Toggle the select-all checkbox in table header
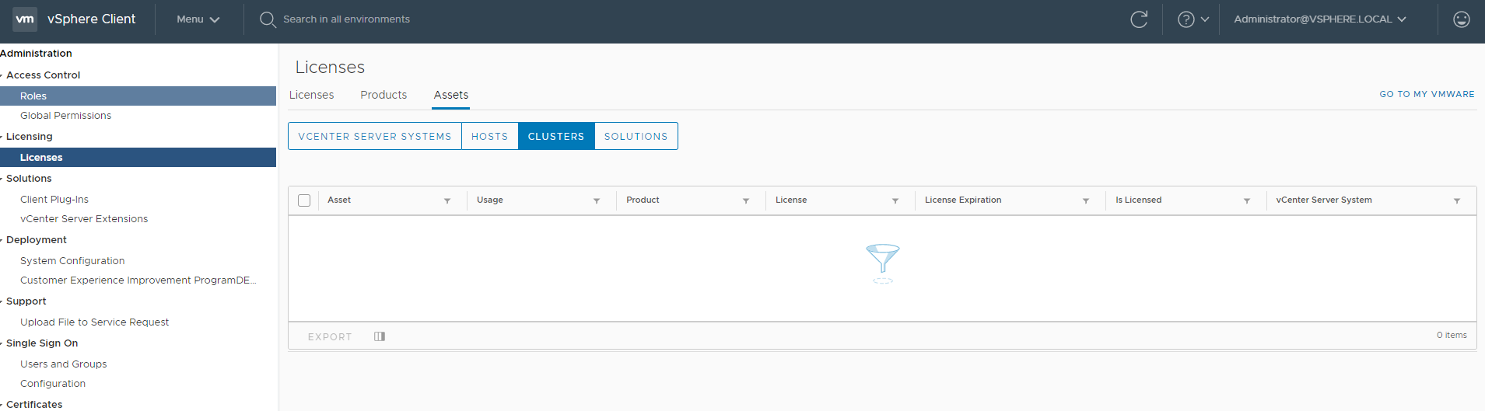1485x411 pixels. (x=304, y=200)
